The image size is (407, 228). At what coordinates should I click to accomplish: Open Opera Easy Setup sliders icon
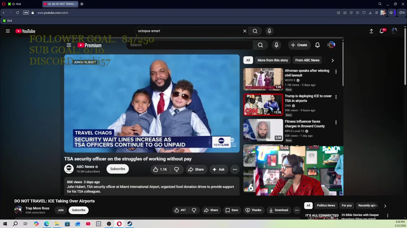tap(377, 13)
